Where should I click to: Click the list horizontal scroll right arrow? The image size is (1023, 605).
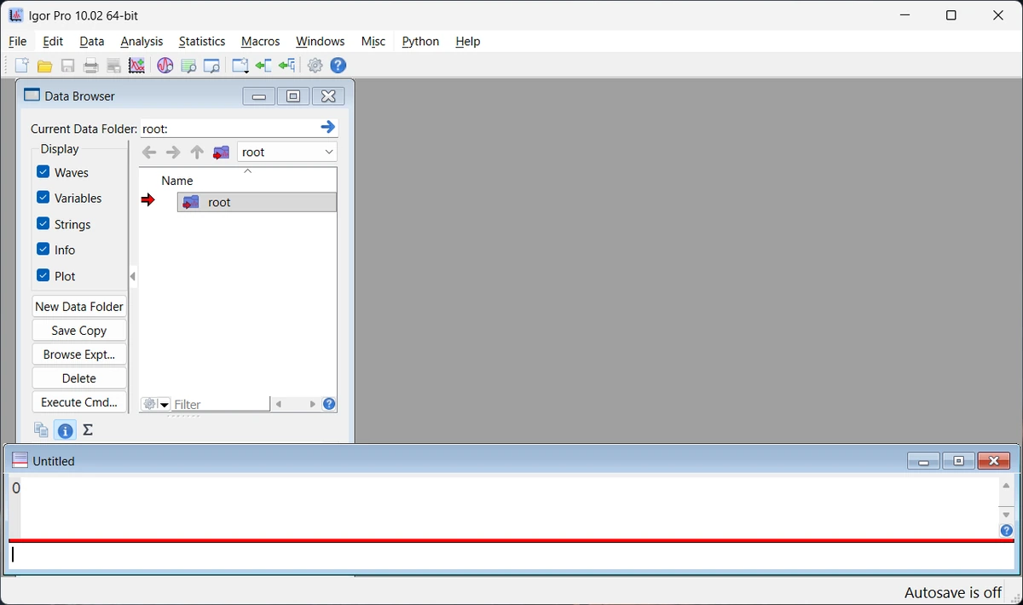tap(313, 404)
